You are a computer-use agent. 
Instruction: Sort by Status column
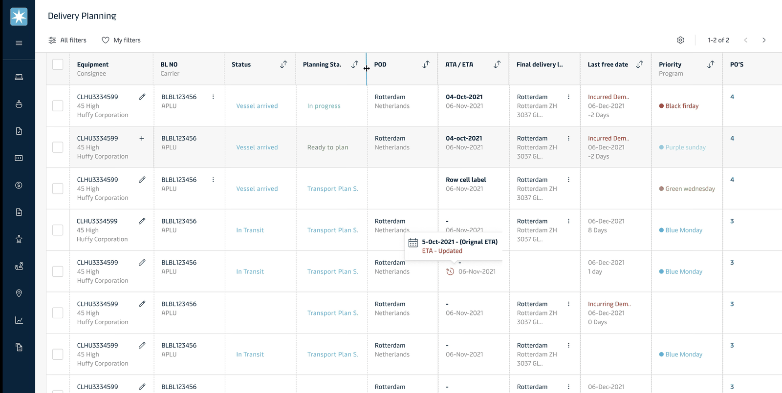(283, 64)
